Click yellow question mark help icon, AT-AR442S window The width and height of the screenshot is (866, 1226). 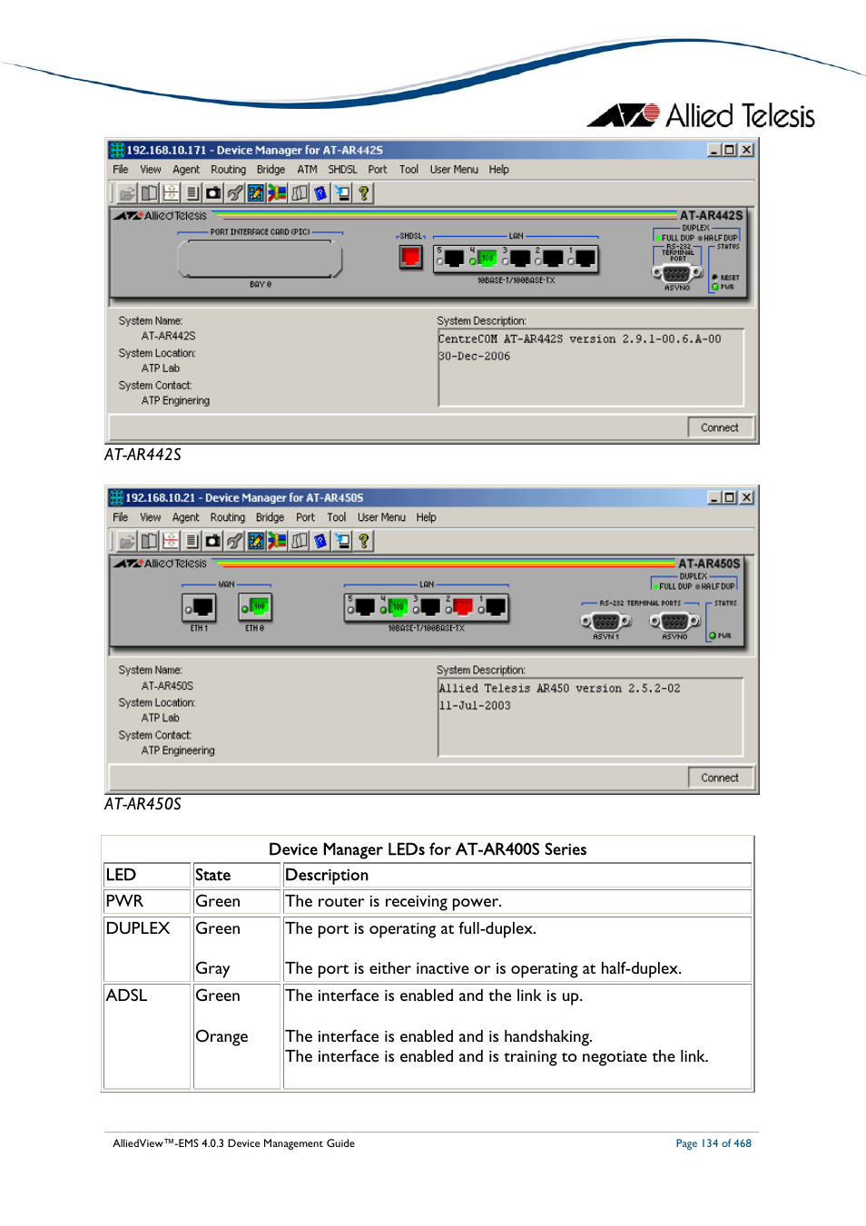coord(364,193)
